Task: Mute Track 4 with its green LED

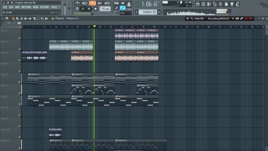Action: pyautogui.click(x=19, y=71)
